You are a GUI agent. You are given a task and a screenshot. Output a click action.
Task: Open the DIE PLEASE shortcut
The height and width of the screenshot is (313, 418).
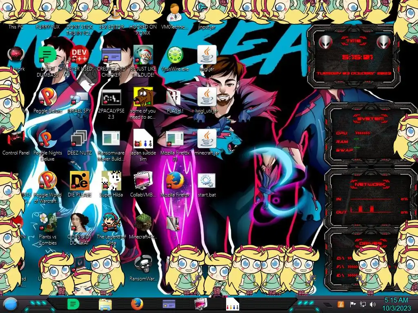click(x=80, y=184)
